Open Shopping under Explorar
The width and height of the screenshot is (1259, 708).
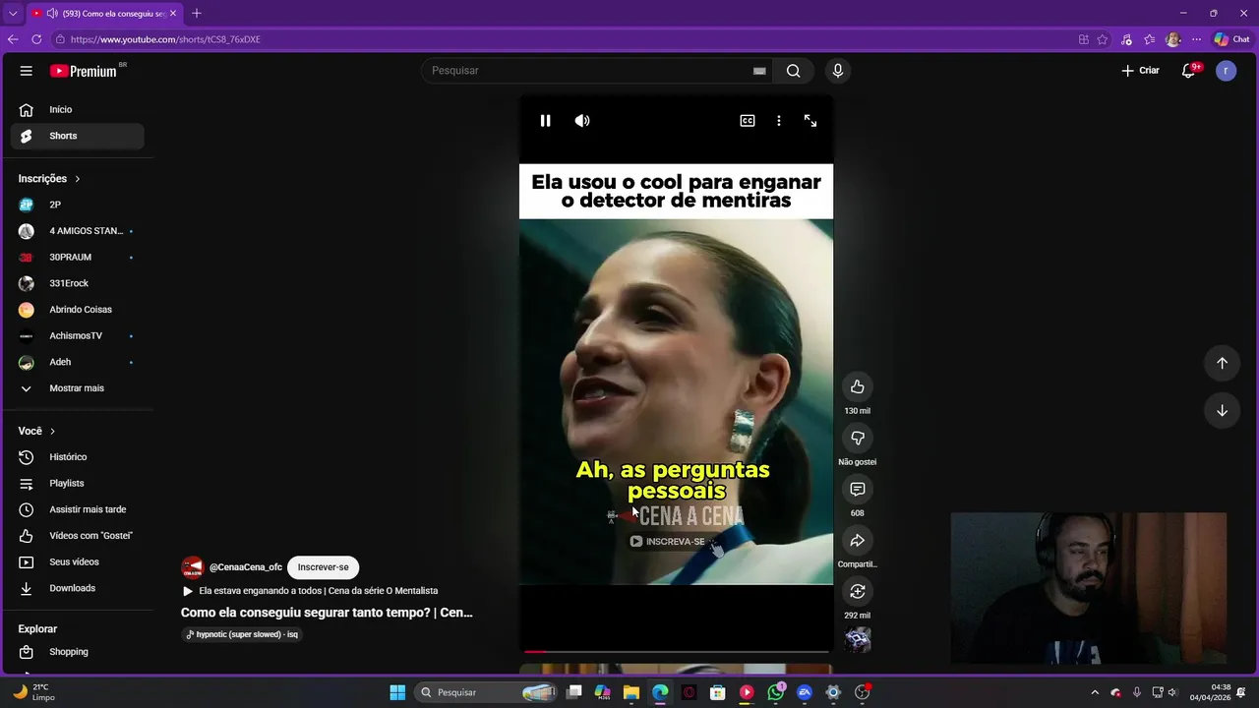[78, 652]
